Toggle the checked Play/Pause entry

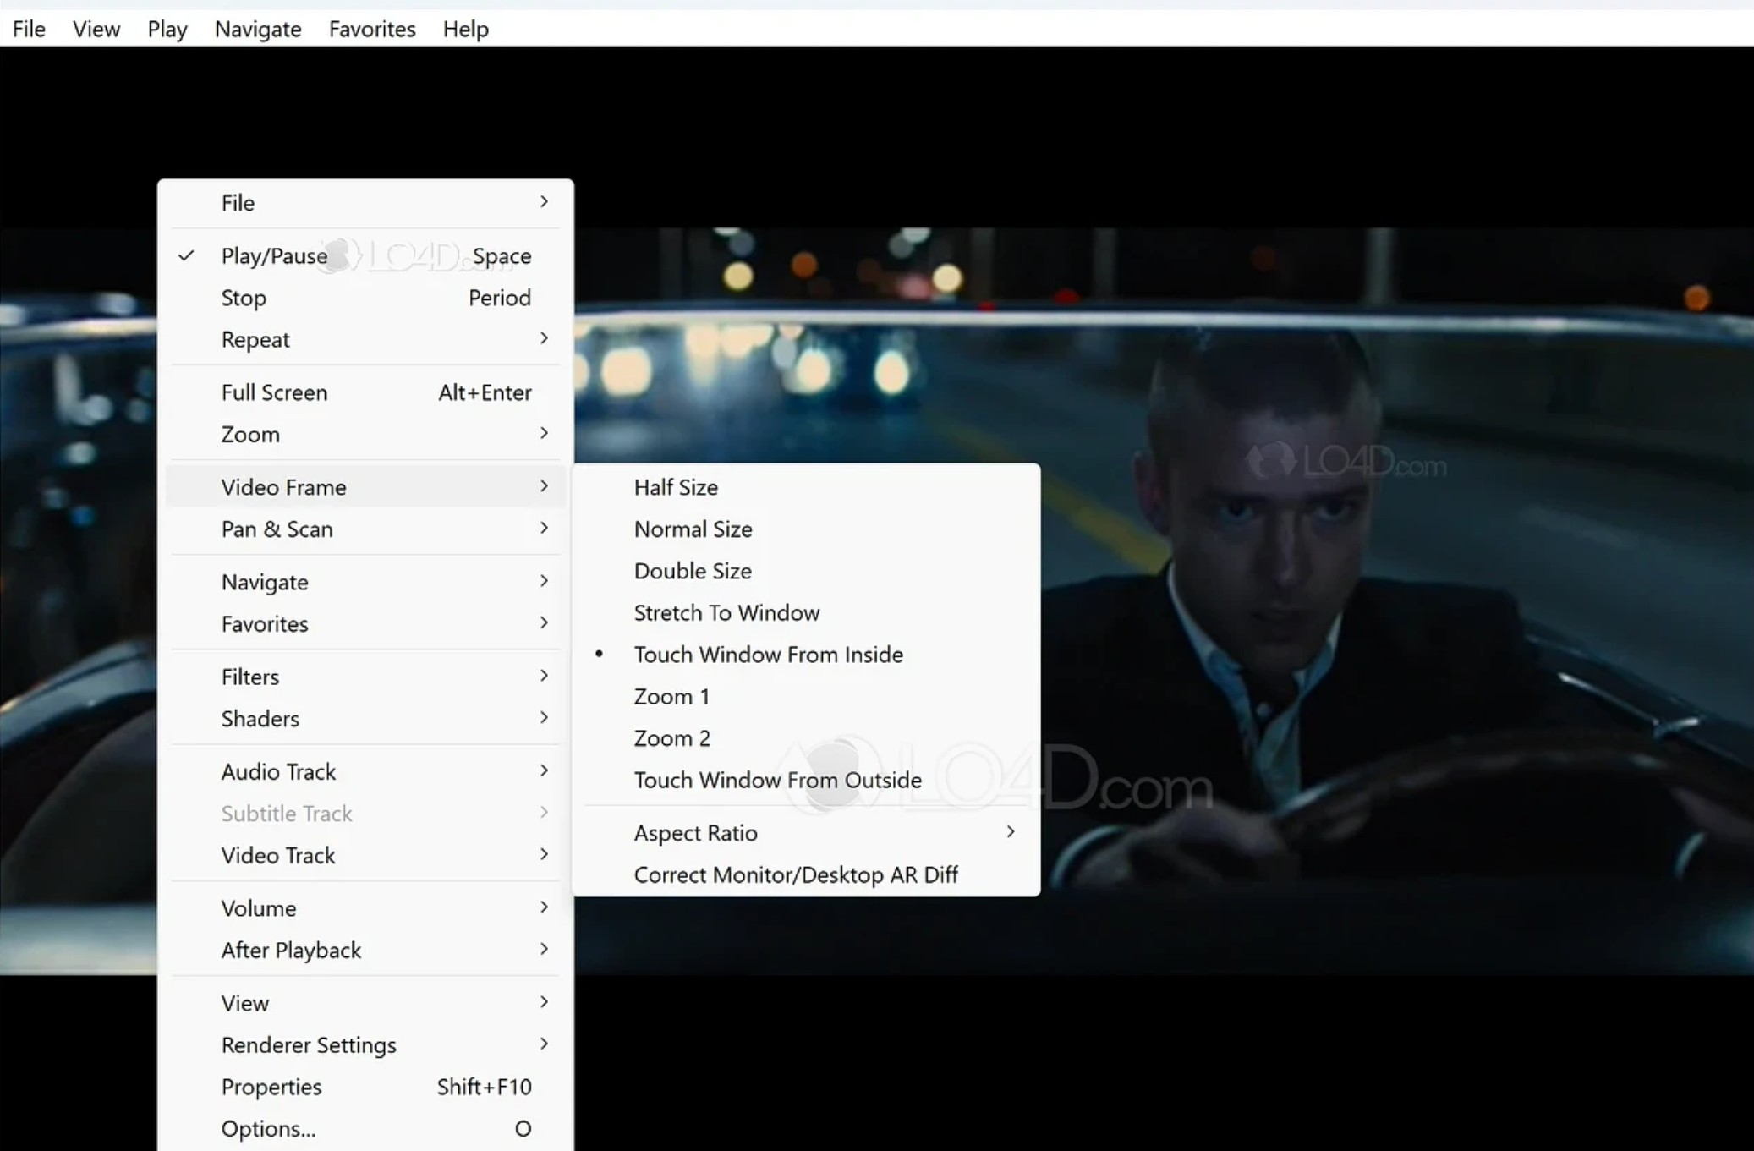(x=365, y=256)
